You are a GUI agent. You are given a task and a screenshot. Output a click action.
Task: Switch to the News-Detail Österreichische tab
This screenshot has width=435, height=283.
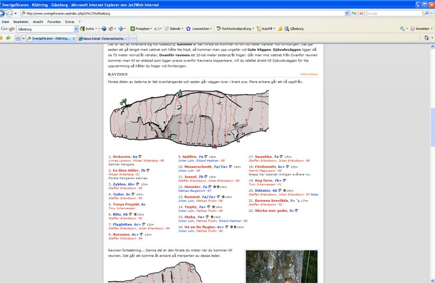click(103, 39)
